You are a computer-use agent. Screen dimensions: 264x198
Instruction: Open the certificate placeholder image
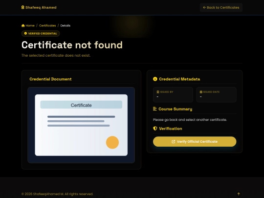(x=81, y=125)
